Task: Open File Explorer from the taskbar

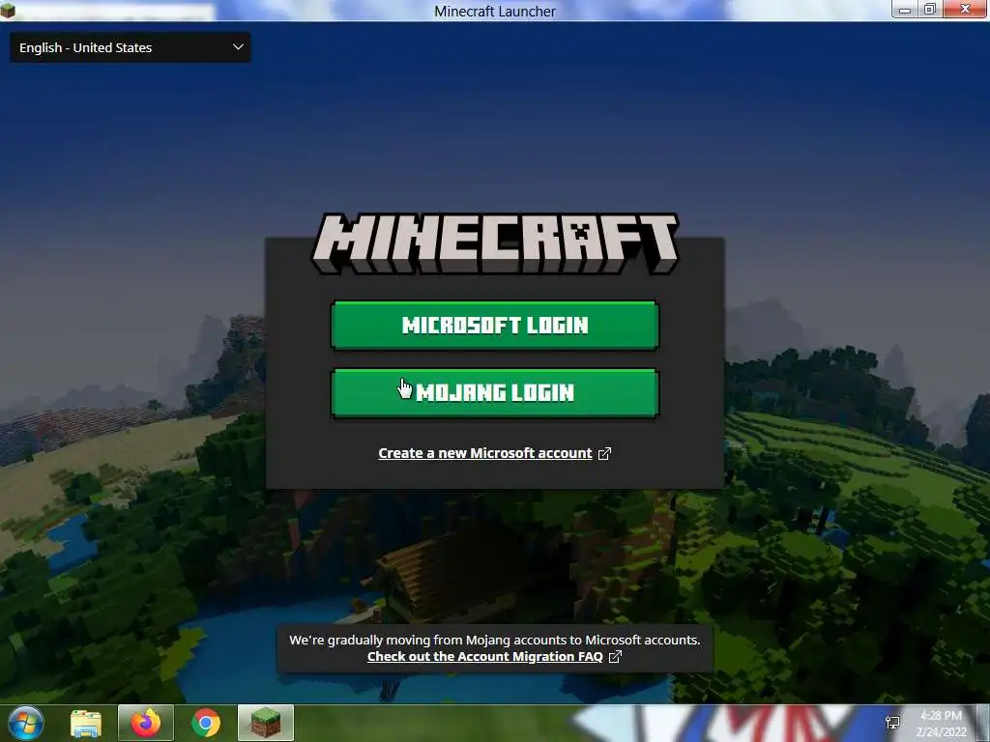Action: coord(86,723)
